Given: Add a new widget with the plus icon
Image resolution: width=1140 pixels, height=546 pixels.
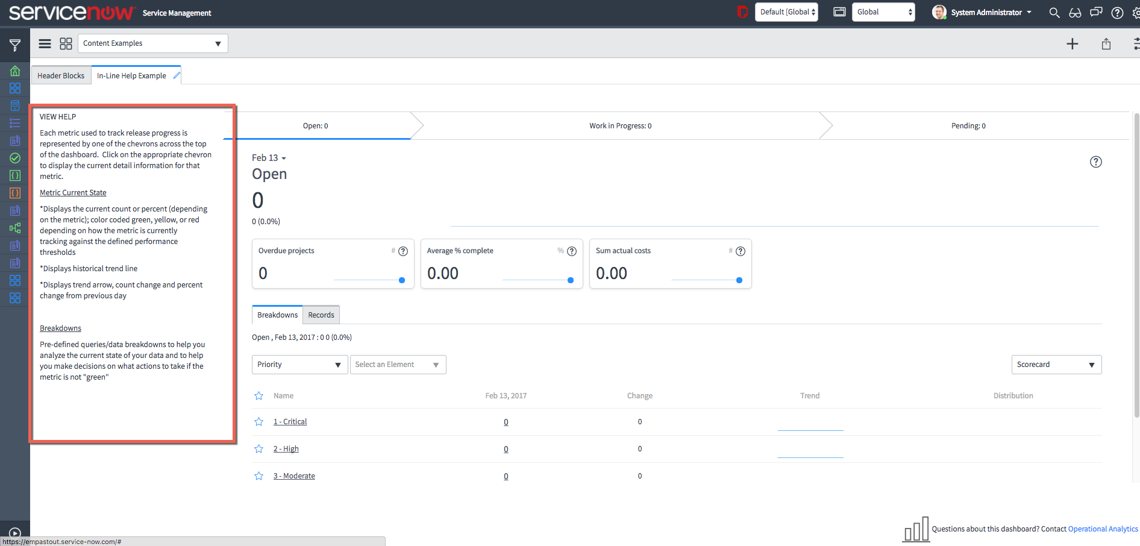Looking at the screenshot, I should (x=1073, y=43).
